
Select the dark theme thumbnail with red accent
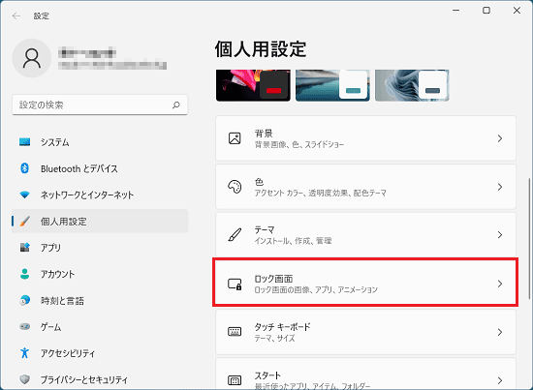253,85
